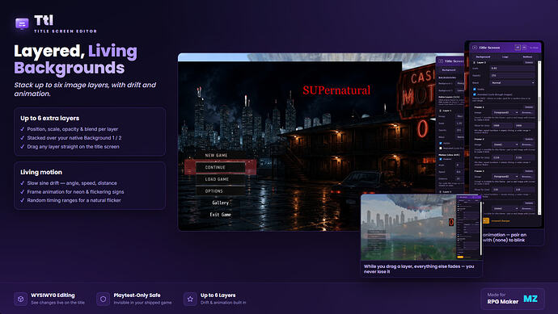Click Frame 1 first Show for (ms) field

pyautogui.click(x=501, y=126)
